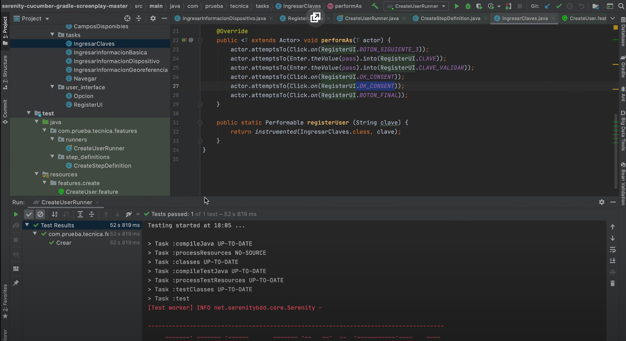Click the Build hammer icon
The width and height of the screenshot is (626, 341).
click(375, 6)
